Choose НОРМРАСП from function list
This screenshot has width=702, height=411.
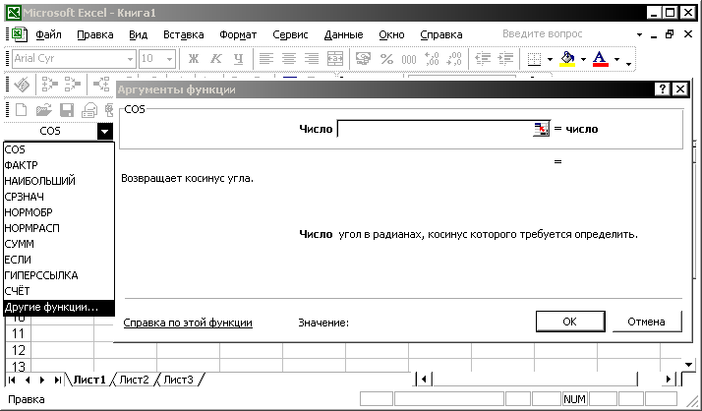pyautogui.click(x=59, y=228)
